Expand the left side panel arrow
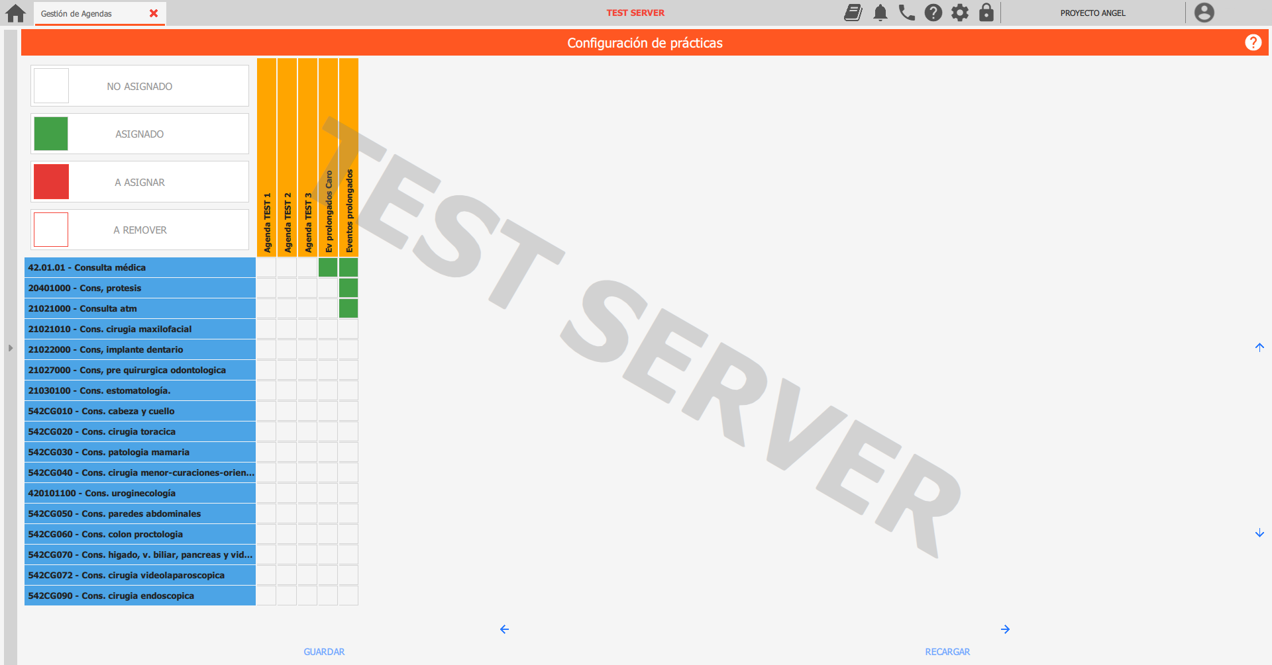The height and width of the screenshot is (665, 1272). click(11, 347)
